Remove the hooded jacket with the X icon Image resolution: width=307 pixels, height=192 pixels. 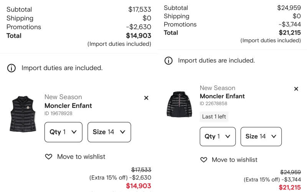click(296, 89)
